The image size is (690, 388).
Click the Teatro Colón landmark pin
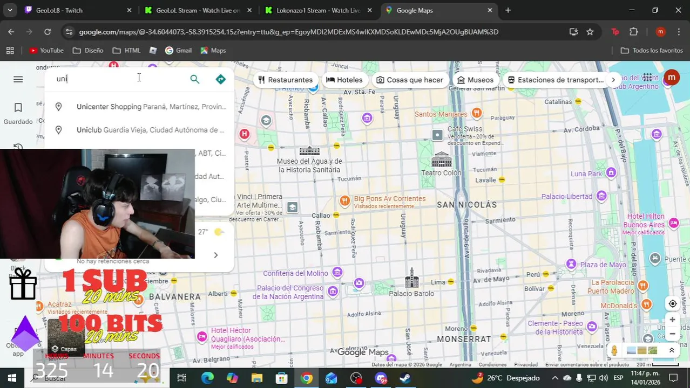click(x=441, y=160)
